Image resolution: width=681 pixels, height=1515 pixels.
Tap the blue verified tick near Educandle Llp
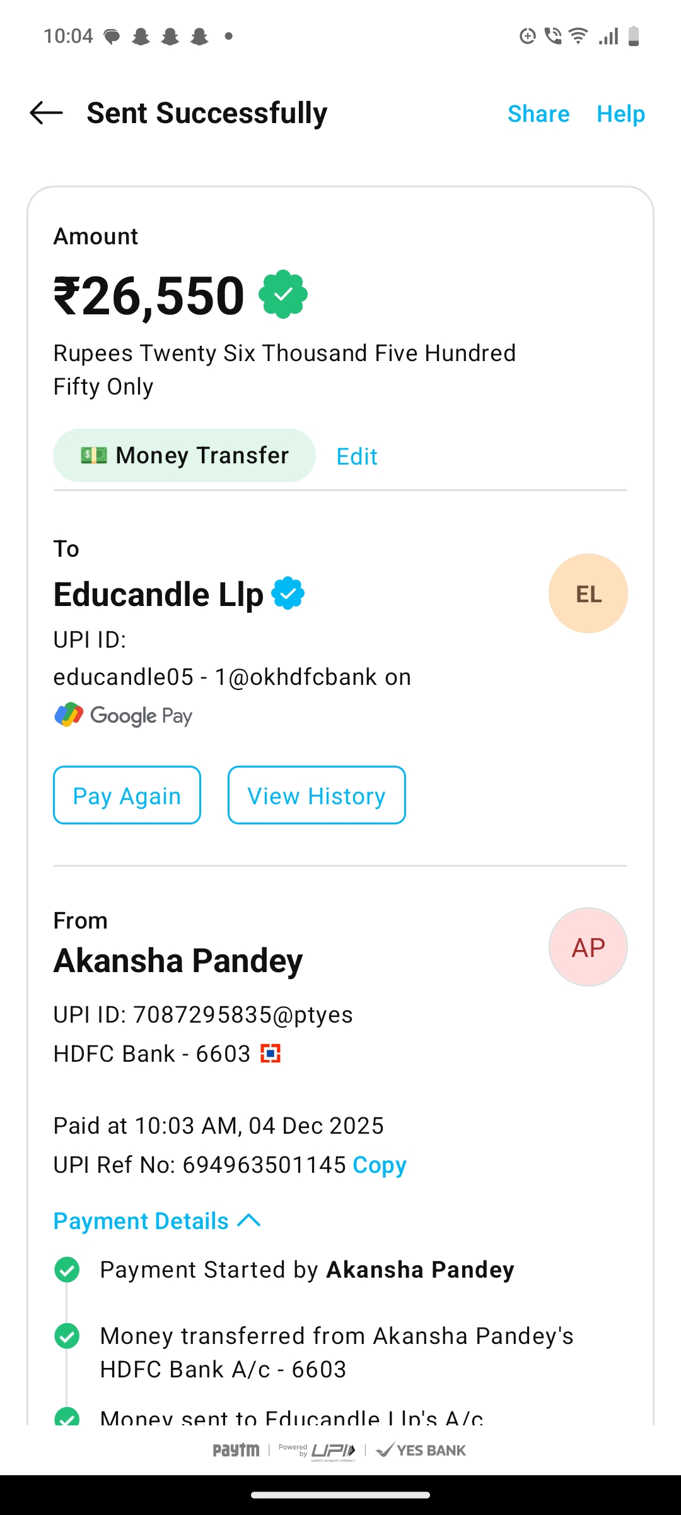[288, 593]
